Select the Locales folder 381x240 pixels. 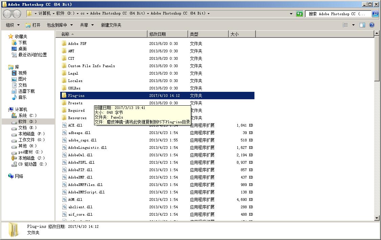click(x=75, y=81)
